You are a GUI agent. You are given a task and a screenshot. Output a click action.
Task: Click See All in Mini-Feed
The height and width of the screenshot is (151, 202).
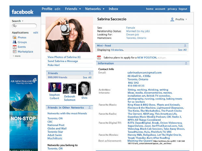(x=182, y=50)
